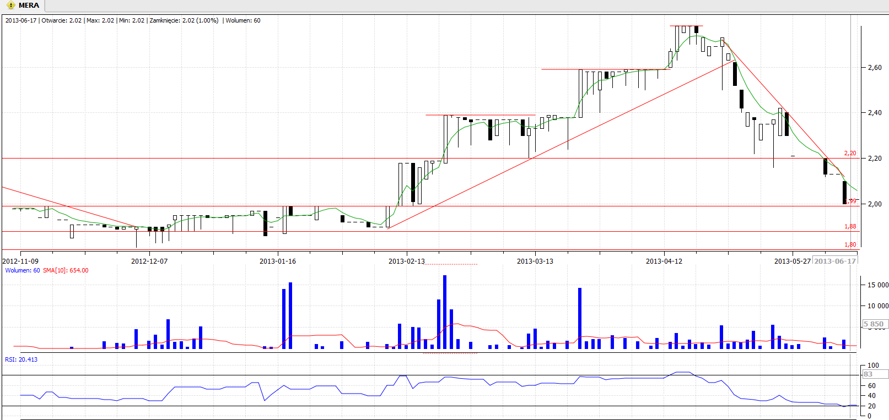
Task: Select the red 1,80 level label
Action: [850, 244]
